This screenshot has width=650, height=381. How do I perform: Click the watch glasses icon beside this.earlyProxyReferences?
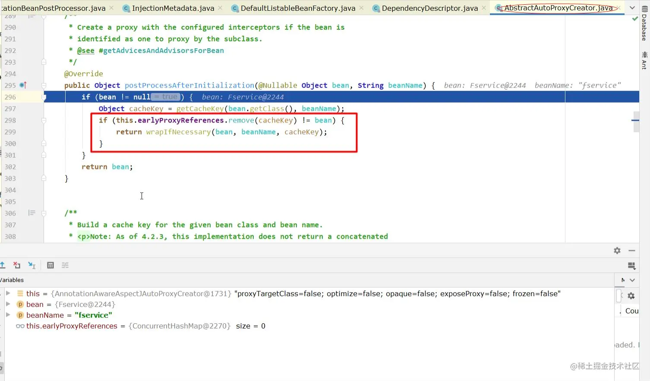point(20,326)
